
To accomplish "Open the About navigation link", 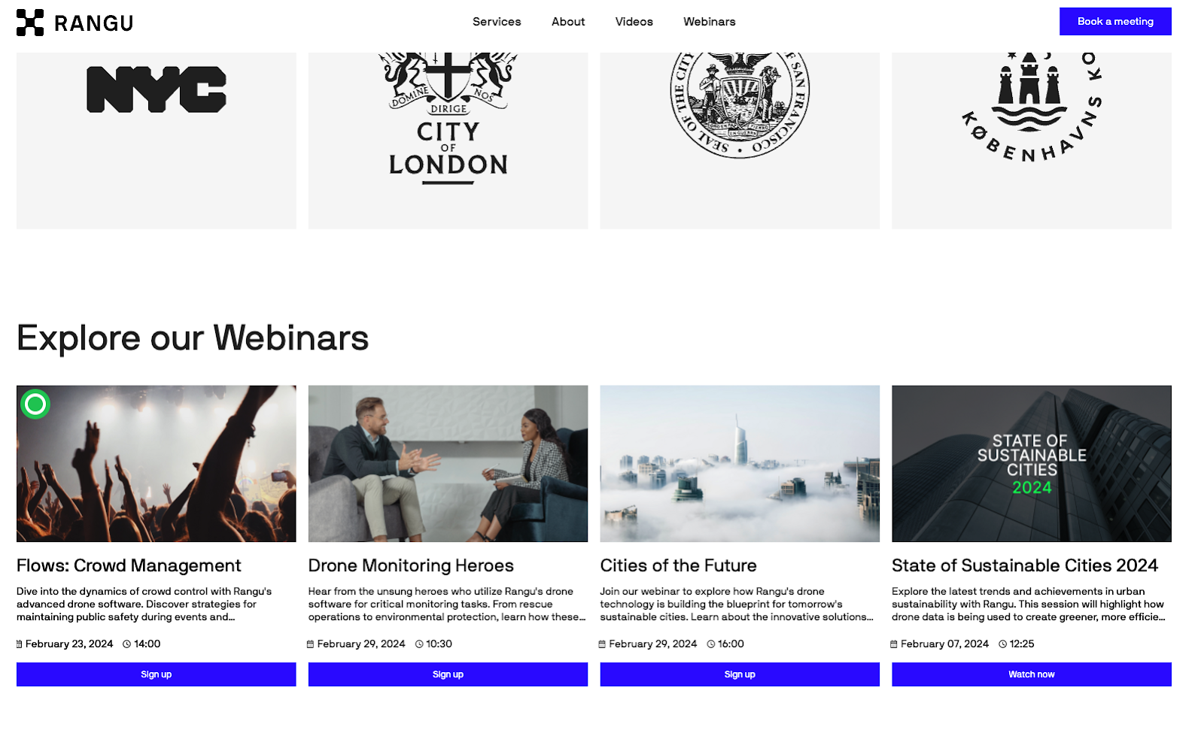I will click(x=568, y=22).
